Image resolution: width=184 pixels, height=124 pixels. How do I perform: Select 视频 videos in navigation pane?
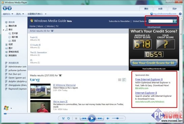(10, 44)
